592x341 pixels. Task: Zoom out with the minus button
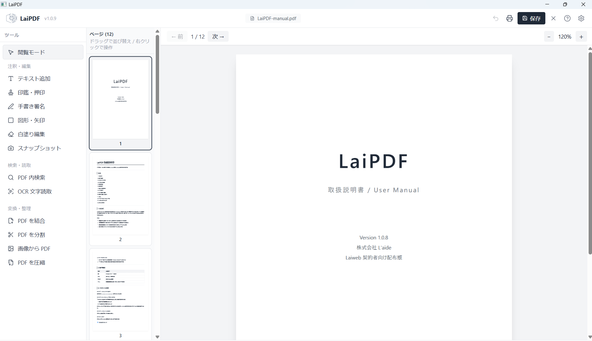click(x=549, y=36)
